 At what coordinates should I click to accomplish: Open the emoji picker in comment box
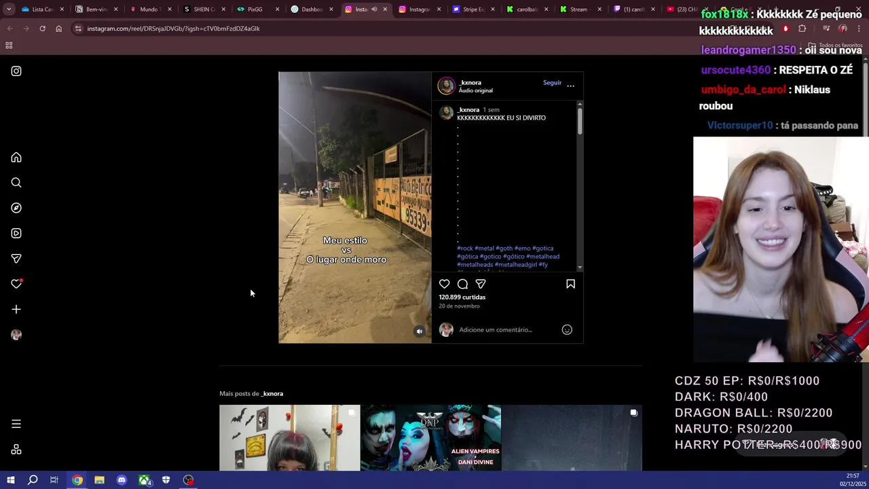567,329
